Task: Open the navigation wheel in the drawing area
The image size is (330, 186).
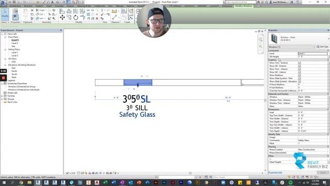Action: point(260,39)
